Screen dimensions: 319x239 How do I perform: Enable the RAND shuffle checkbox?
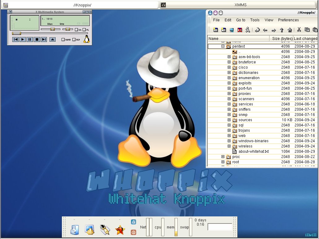tap(63, 40)
